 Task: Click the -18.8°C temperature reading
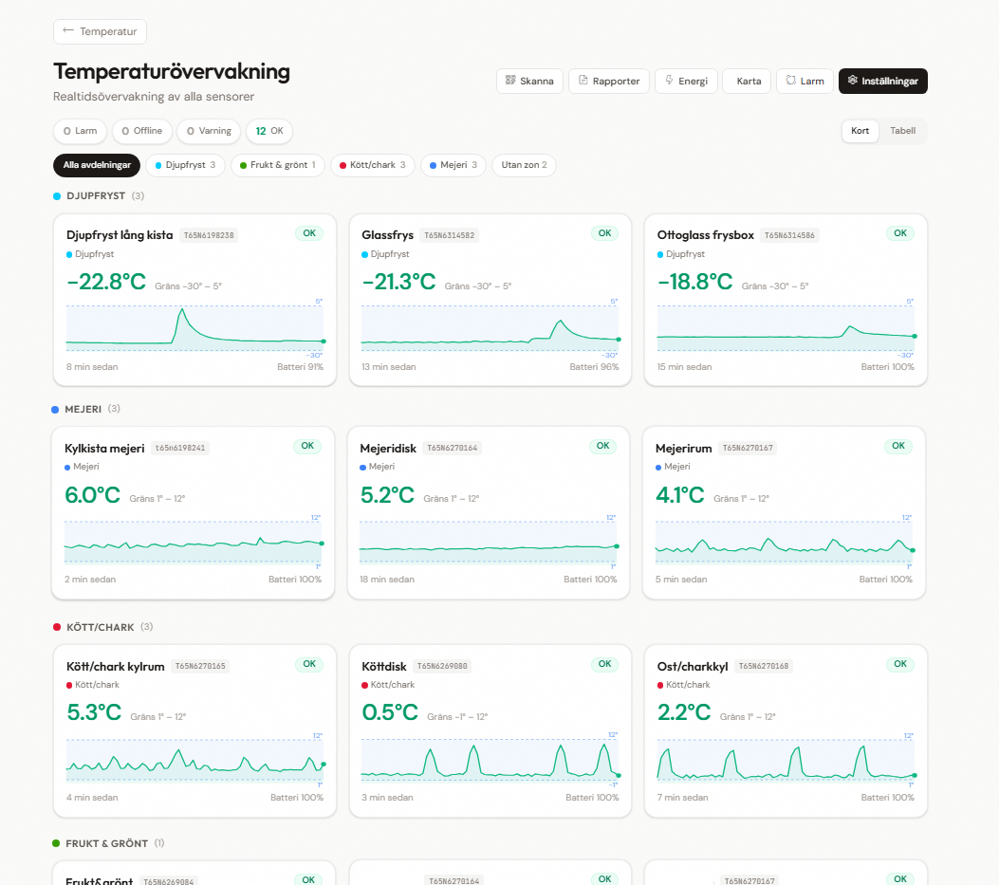pyautogui.click(x=695, y=282)
